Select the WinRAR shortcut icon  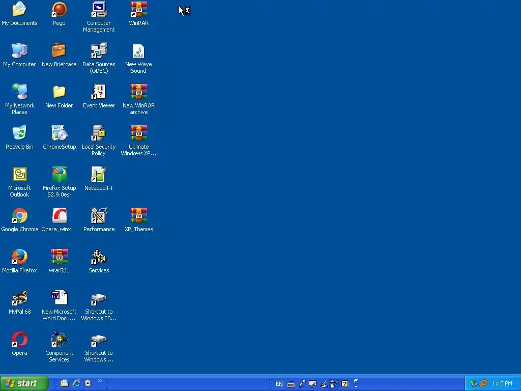pos(138,14)
